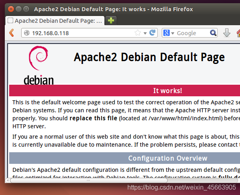Click the '/var/www/html/index.html' path text

tap(184, 118)
